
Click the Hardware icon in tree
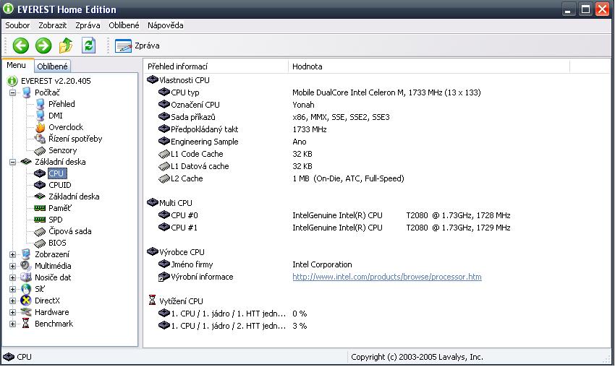26,312
